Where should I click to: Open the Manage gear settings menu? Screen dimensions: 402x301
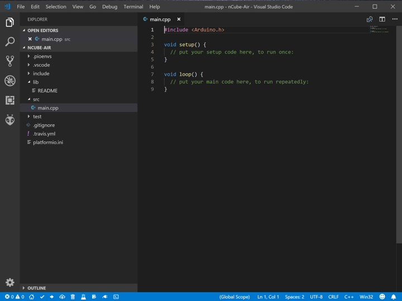(x=9, y=283)
